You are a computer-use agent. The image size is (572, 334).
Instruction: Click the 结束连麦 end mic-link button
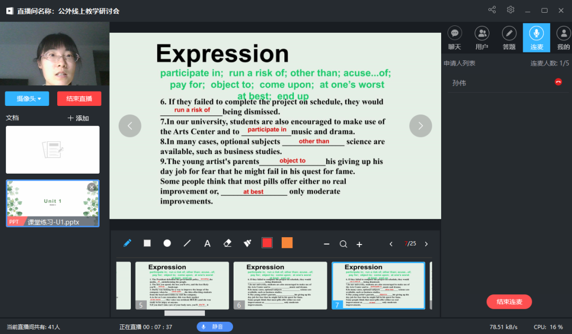[x=509, y=302]
